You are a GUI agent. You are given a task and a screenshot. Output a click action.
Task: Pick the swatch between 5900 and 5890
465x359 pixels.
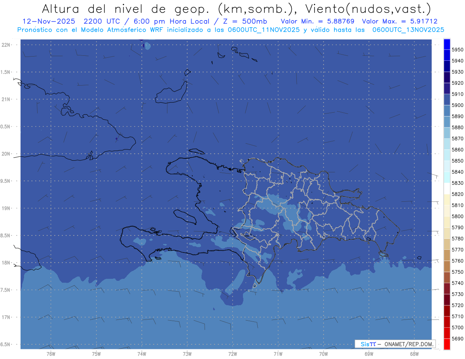[447, 111]
